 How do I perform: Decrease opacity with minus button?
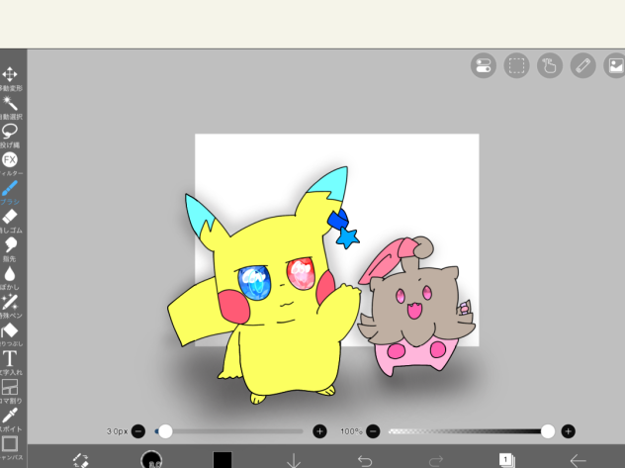point(373,431)
